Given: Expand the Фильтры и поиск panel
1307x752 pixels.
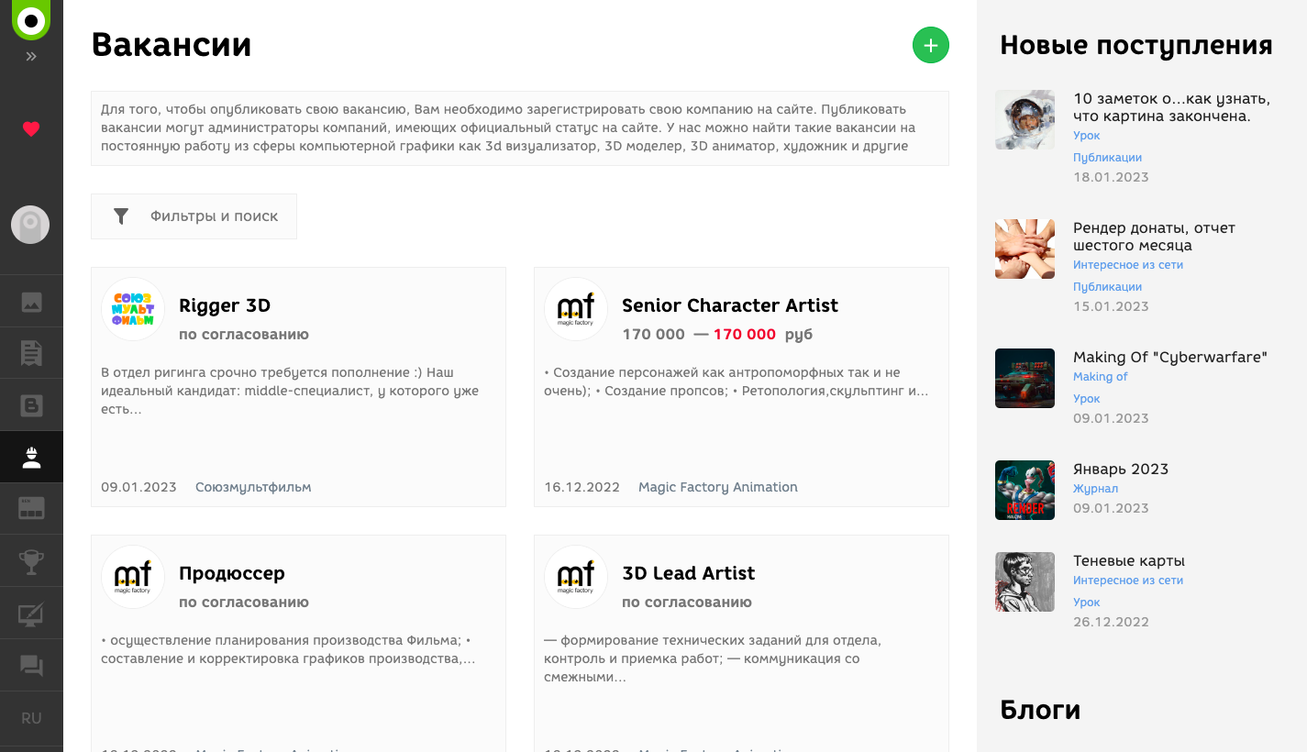Looking at the screenshot, I should [194, 216].
